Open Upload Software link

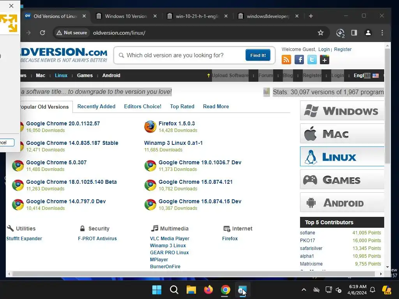pyautogui.click(x=230, y=75)
